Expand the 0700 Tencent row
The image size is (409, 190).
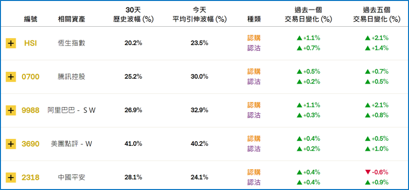pyautogui.click(x=11, y=77)
